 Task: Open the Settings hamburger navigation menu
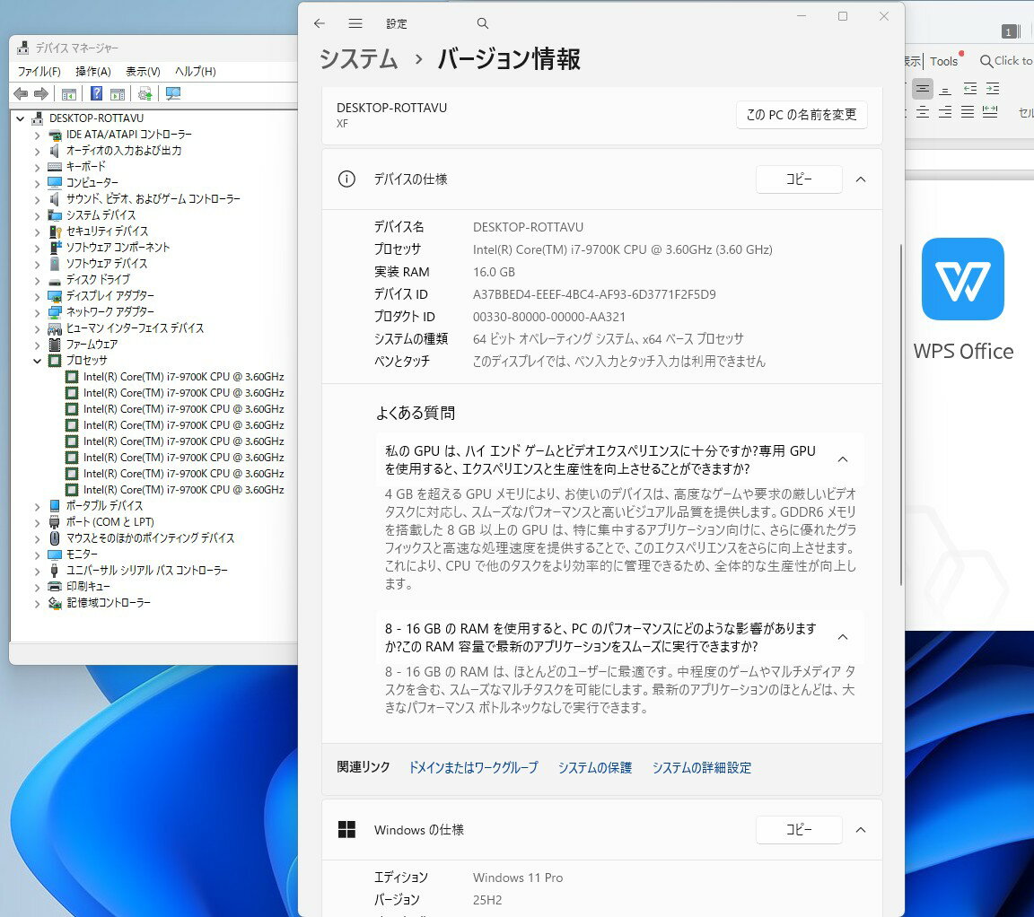355,24
